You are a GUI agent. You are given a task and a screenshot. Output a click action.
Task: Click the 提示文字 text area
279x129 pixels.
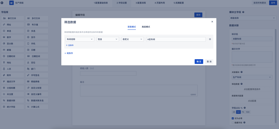pyautogui.click(x=252, y=57)
